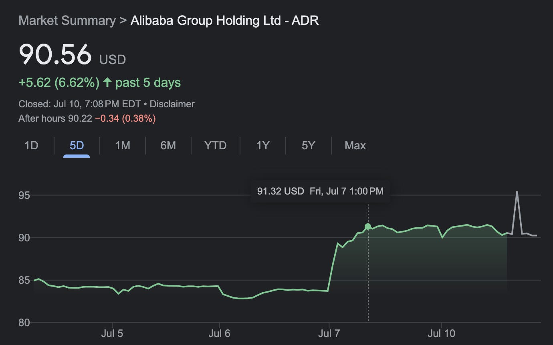Click the Alibaba Group Holding Ltd title
This screenshot has width=553, height=345.
coord(225,20)
